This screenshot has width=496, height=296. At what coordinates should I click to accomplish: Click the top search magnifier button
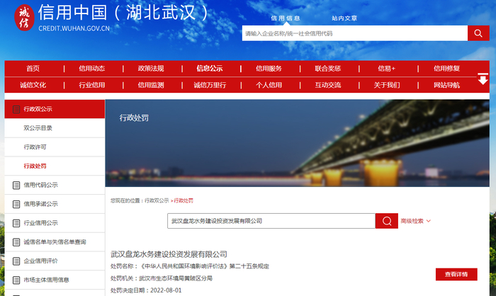[x=478, y=33]
